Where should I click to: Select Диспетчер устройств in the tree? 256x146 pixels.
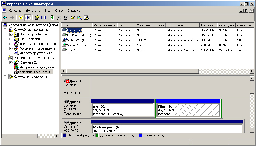click(36, 53)
